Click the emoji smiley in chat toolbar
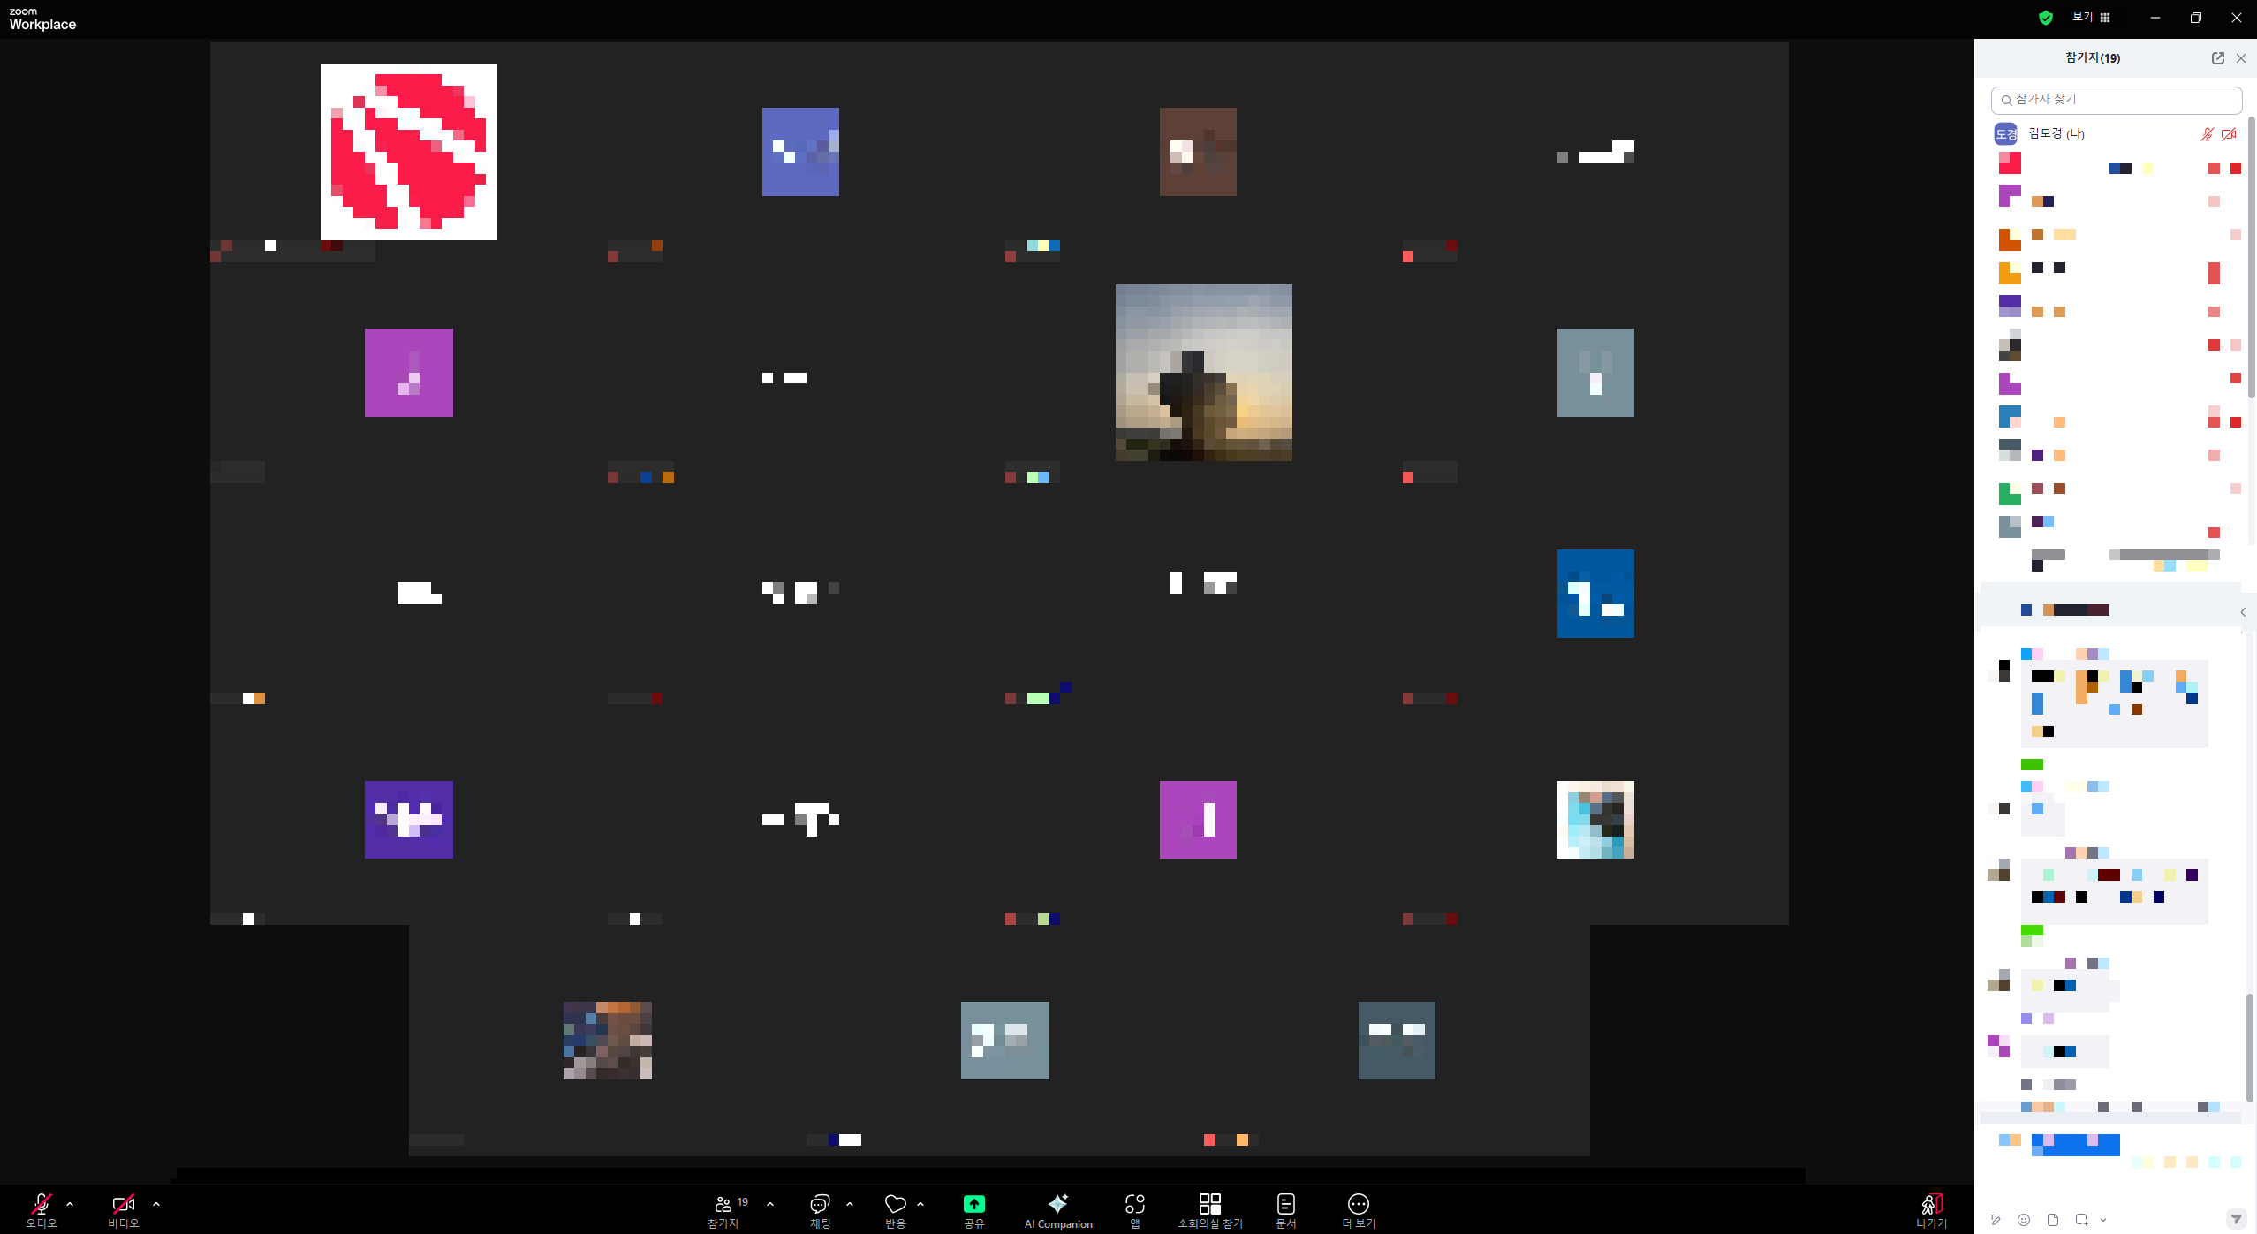Viewport: 2257px width, 1234px height. (2024, 1220)
